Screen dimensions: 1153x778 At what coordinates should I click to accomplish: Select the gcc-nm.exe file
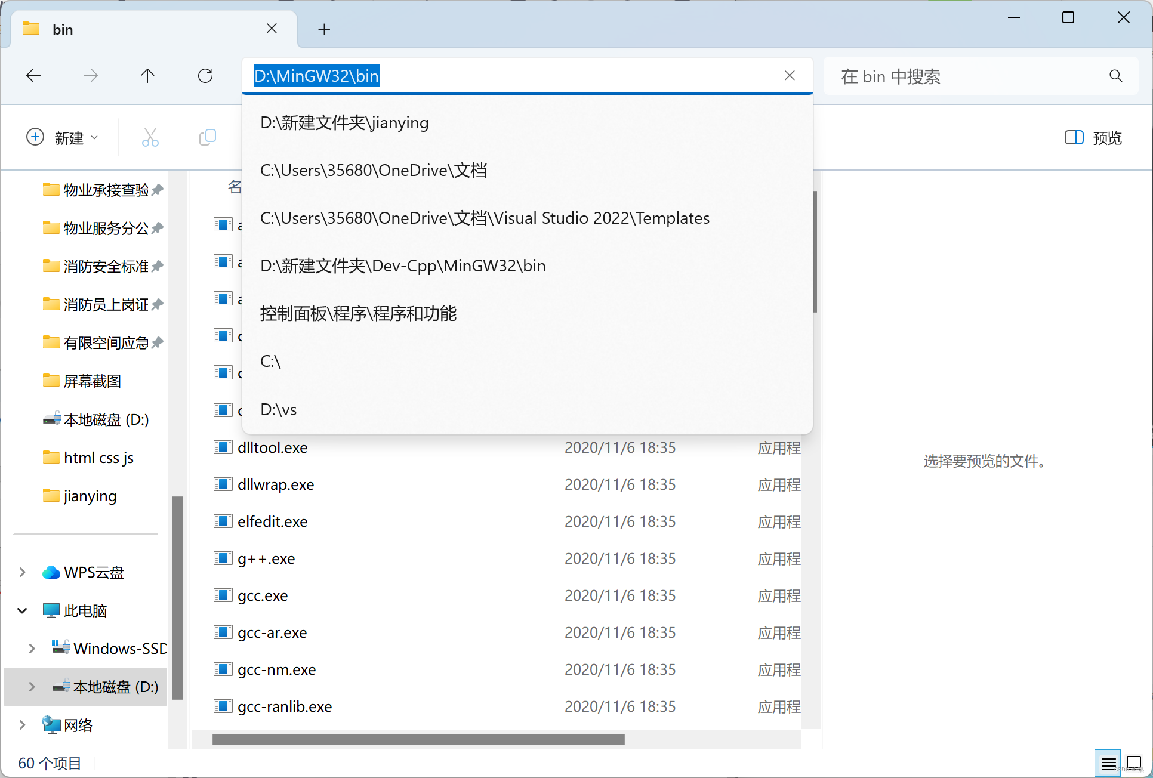tap(276, 669)
